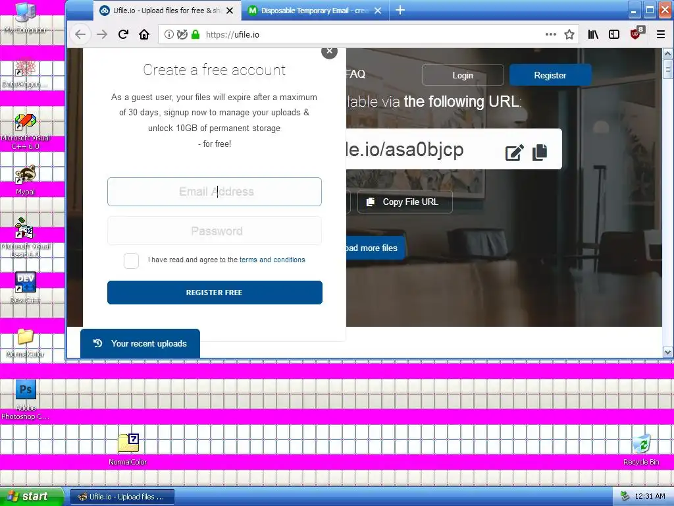The height and width of the screenshot is (506, 674).
Task: Select the My Computer desktop icon
Action: point(26,17)
